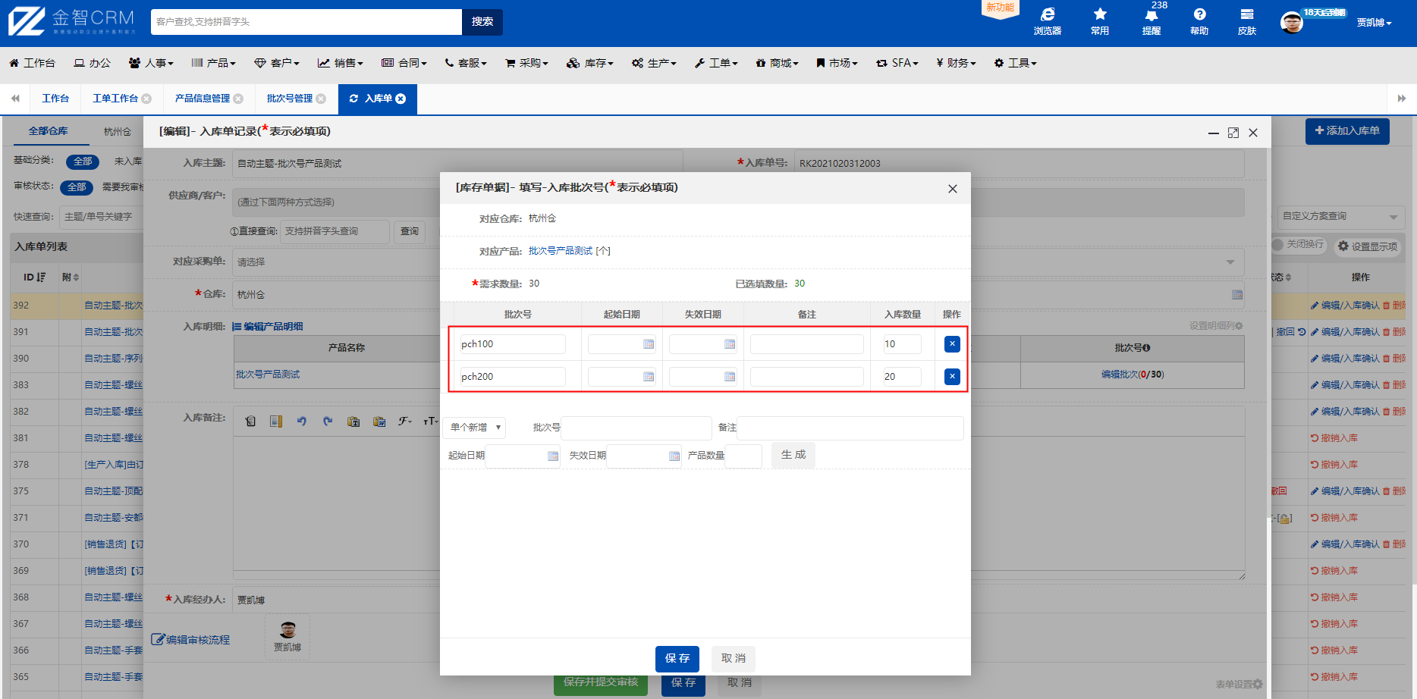The image size is (1417, 699).
Task: Click the 表单设置 gear icon
Action: [1258, 684]
